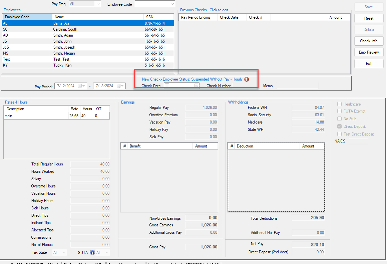Open the Check Date calendar picker
Viewport: 387px width, 264px height.
(197, 86)
